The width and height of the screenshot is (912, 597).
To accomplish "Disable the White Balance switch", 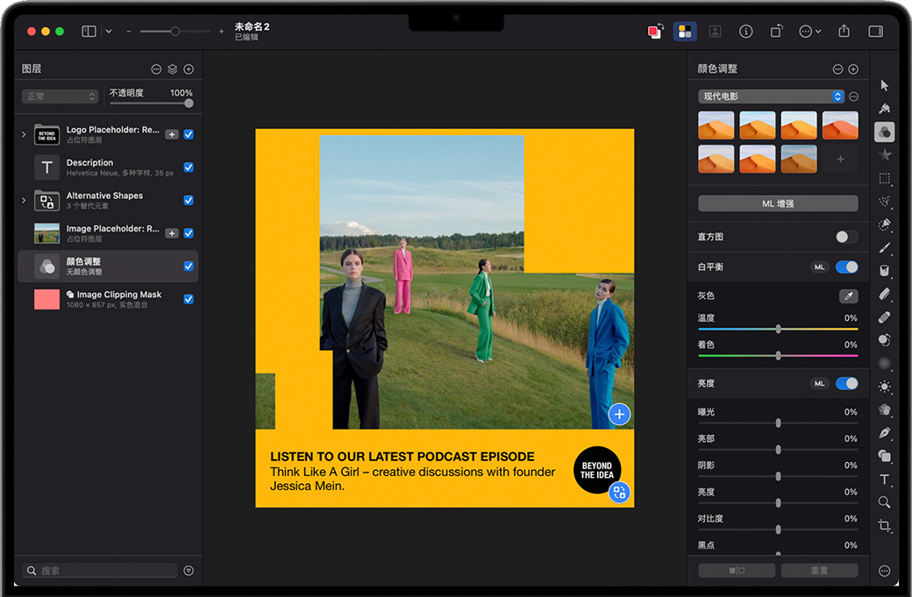I will tap(846, 267).
